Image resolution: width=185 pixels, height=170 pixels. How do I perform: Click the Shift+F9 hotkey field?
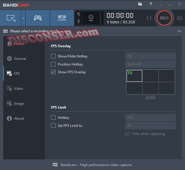(x=151, y=64)
